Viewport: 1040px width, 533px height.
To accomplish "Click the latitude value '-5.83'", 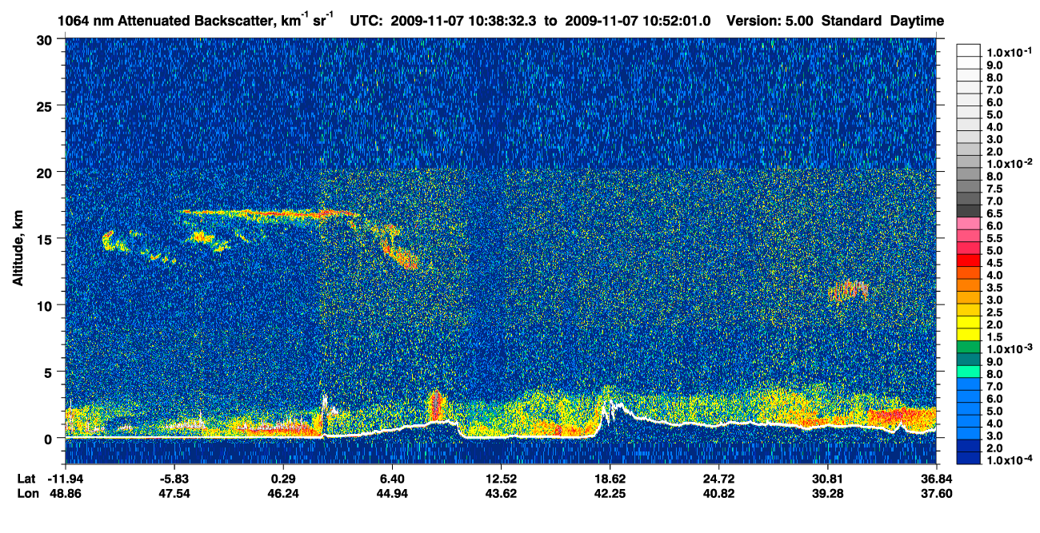I will (174, 478).
